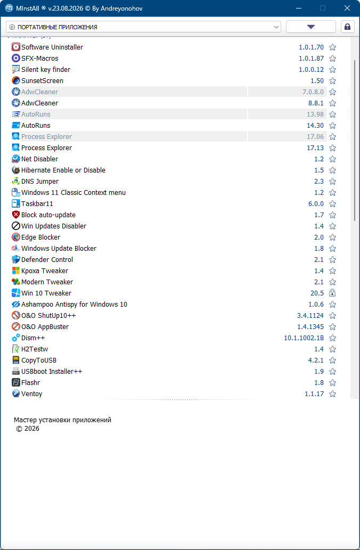The image size is (360, 550).
Task: Toggle favorite star for Software Uninstaller
Action: pos(333,47)
